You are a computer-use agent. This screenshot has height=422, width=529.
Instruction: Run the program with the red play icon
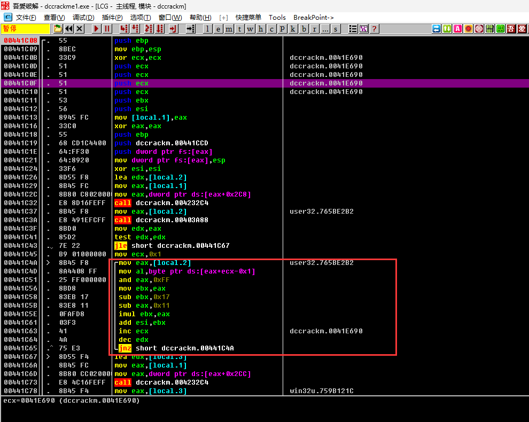97,29
